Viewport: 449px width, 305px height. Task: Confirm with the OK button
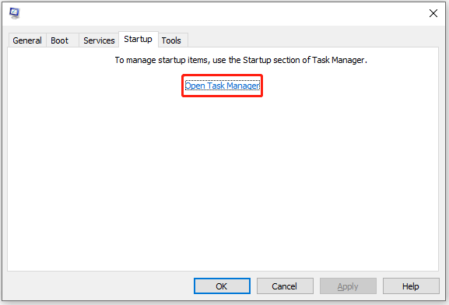[222, 286]
